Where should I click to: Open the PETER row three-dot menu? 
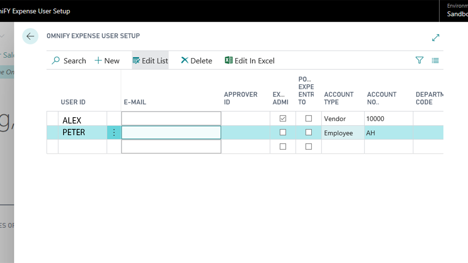tap(114, 133)
